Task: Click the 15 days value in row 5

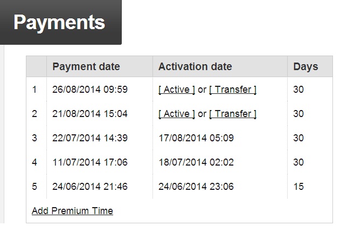Action: click(299, 187)
